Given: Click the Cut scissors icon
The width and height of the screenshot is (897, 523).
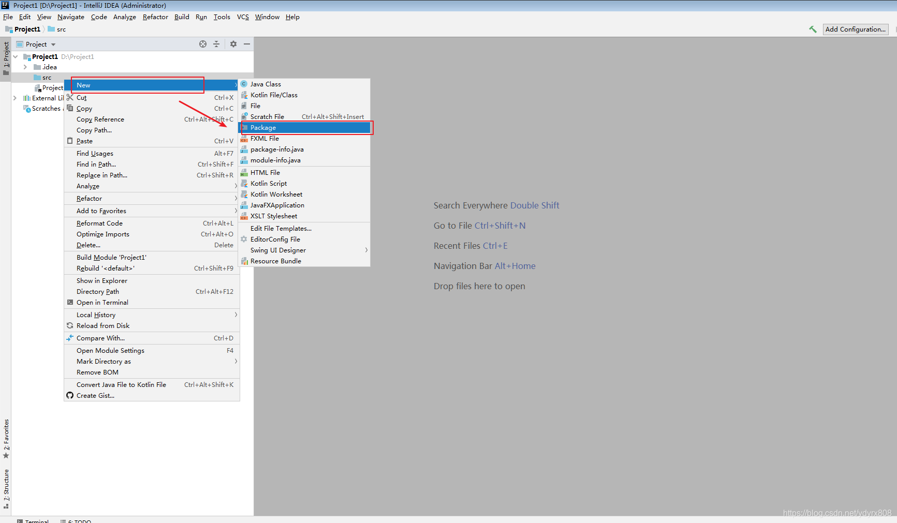Looking at the screenshot, I should click(x=70, y=97).
